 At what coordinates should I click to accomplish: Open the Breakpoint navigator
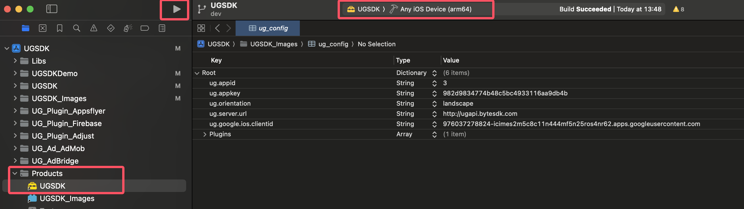pyautogui.click(x=145, y=28)
